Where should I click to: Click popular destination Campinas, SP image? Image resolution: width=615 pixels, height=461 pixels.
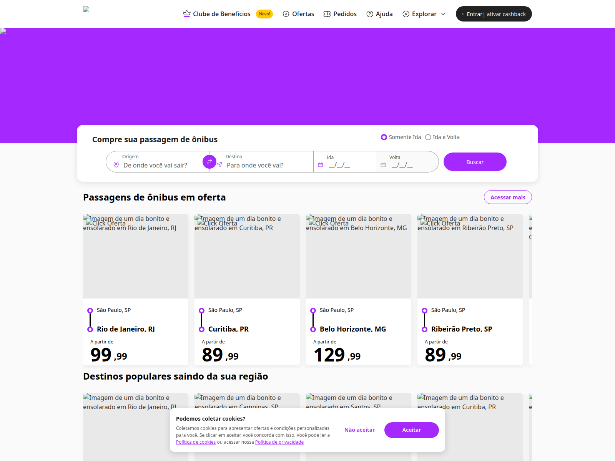coord(247,400)
